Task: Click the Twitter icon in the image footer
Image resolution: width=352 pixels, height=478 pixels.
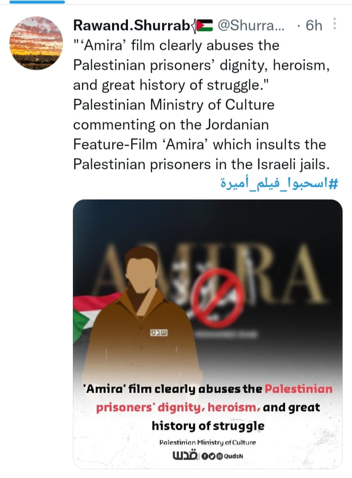Action: [x=212, y=456]
